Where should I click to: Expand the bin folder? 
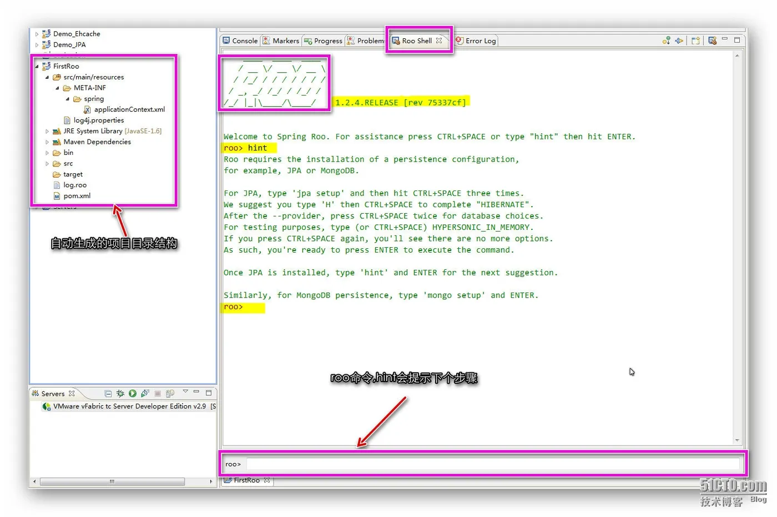pos(47,153)
